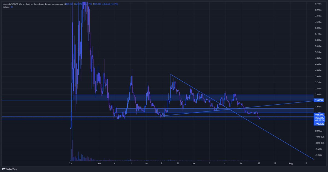The height and width of the screenshot is (172, 328).
Task: Select the upper shaded rectangle zone near 2.40M
Action: tap(193, 98)
